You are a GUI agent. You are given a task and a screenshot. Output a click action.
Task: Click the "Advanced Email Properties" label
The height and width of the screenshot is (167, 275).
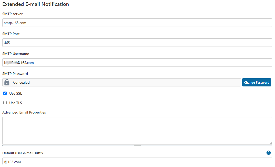pos(24,112)
